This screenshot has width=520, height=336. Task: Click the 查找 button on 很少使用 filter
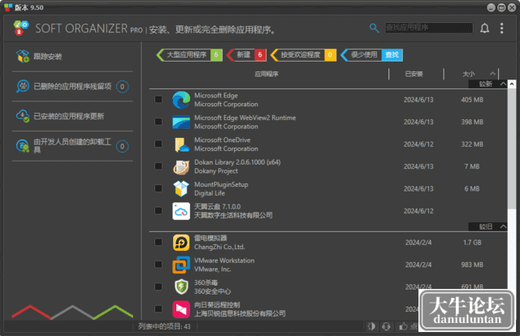392,54
